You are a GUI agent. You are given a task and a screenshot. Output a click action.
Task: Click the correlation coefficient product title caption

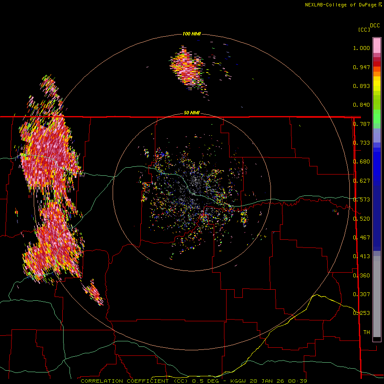(194, 381)
